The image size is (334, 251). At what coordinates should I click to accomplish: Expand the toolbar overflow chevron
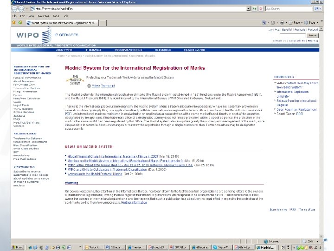point(321,21)
